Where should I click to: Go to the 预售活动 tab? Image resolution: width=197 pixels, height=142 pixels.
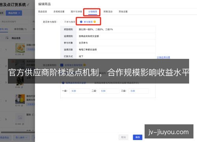tap(108, 11)
